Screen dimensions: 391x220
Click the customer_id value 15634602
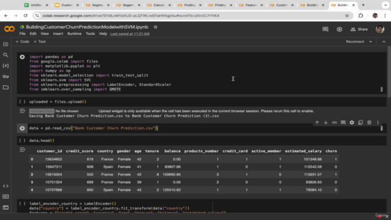pos(54,159)
